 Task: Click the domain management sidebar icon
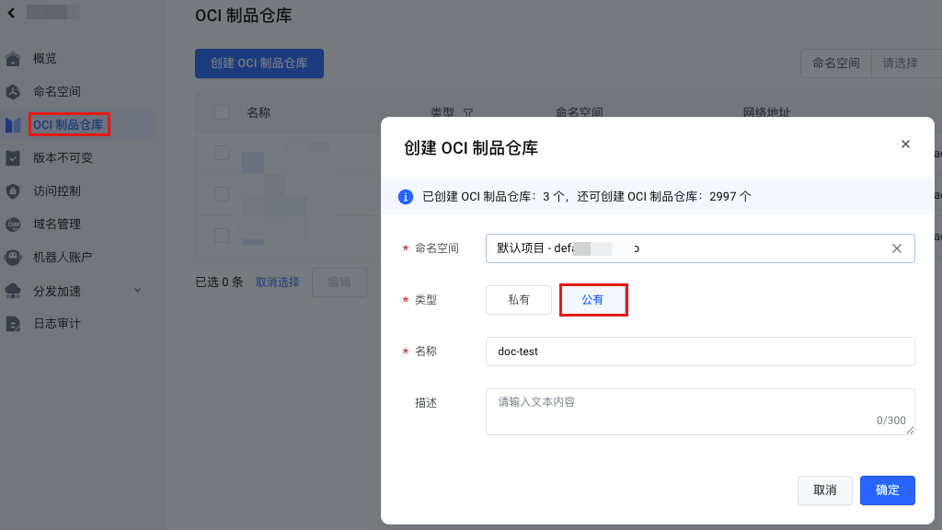pos(13,225)
